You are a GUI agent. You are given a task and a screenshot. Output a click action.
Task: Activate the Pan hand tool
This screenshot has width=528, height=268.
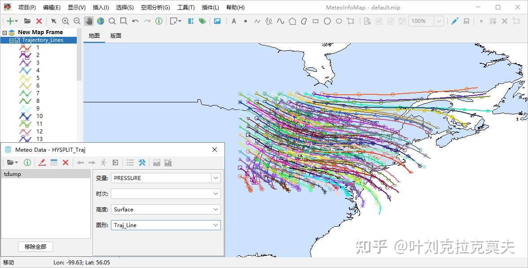[88, 21]
